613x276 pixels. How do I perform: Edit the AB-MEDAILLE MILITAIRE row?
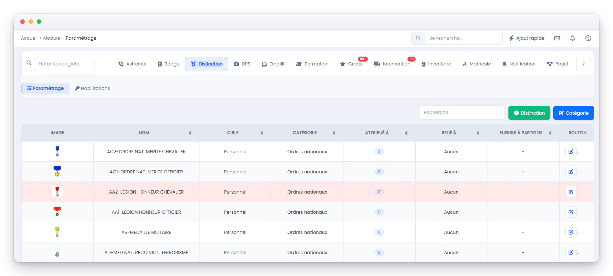(571, 232)
